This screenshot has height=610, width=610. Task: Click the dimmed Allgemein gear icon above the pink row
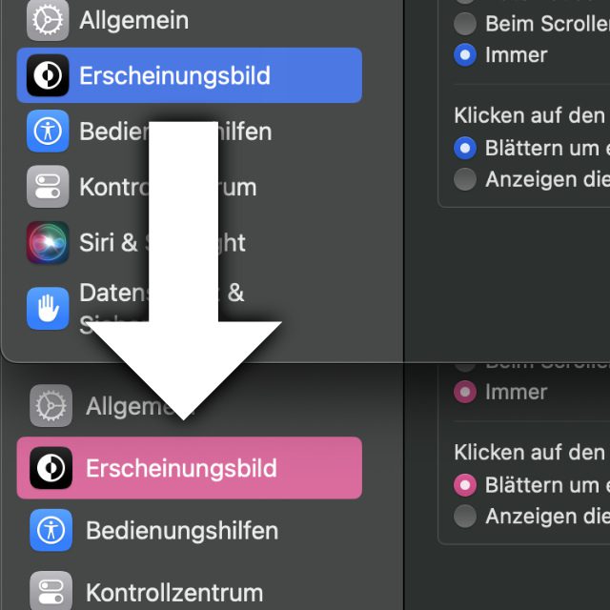click(51, 406)
